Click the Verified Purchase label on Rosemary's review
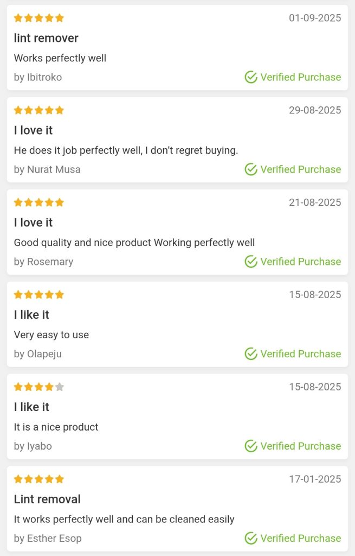 pos(300,262)
